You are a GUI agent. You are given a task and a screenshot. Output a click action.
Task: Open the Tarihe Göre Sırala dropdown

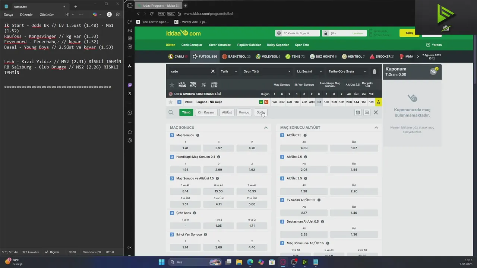coord(347,71)
